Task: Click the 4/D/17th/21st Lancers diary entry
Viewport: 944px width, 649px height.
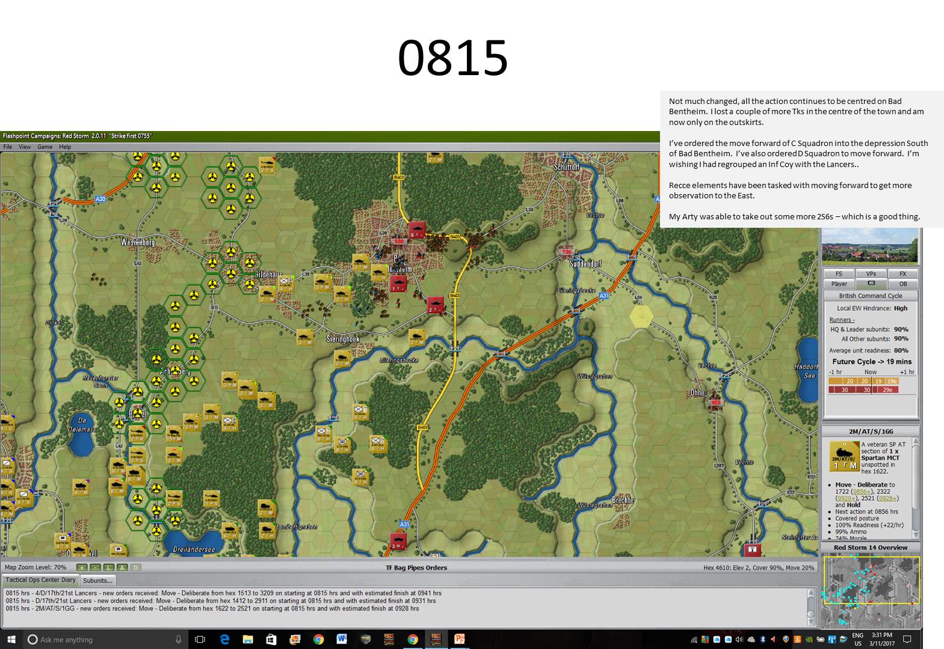Action: point(224,593)
